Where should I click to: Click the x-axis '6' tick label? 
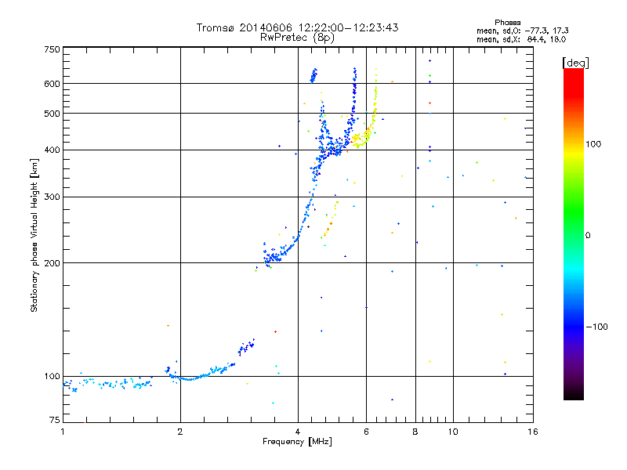click(x=366, y=432)
